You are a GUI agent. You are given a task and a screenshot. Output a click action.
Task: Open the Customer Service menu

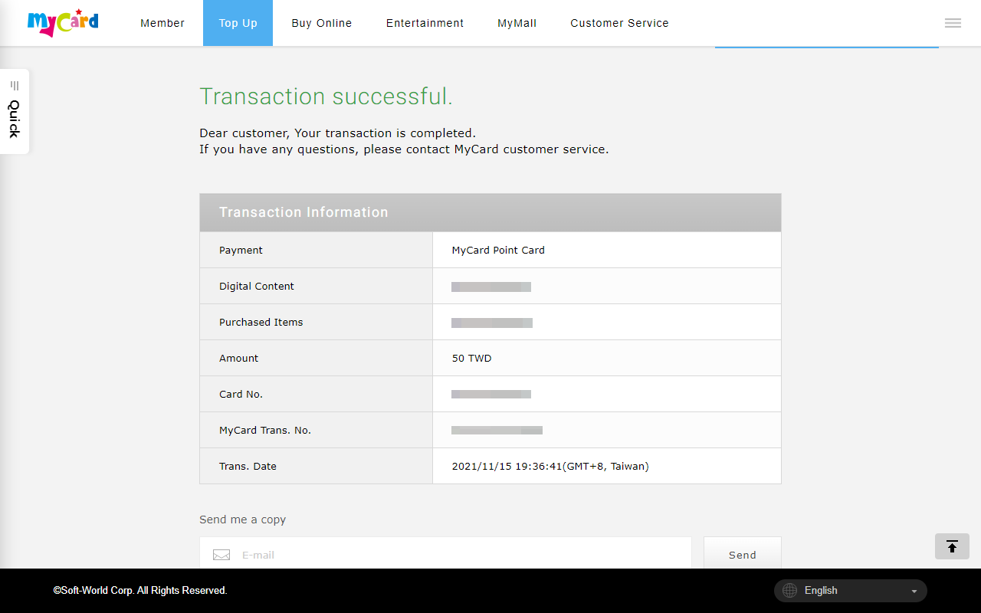pyautogui.click(x=619, y=23)
